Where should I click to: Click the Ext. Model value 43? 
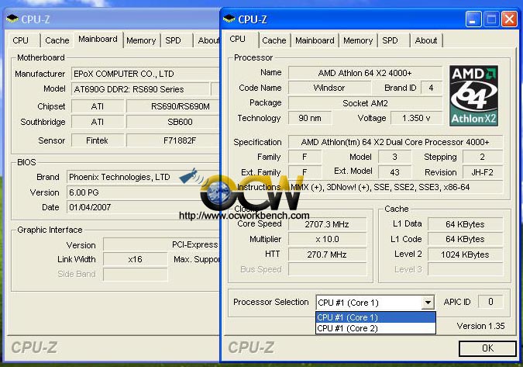(x=394, y=172)
